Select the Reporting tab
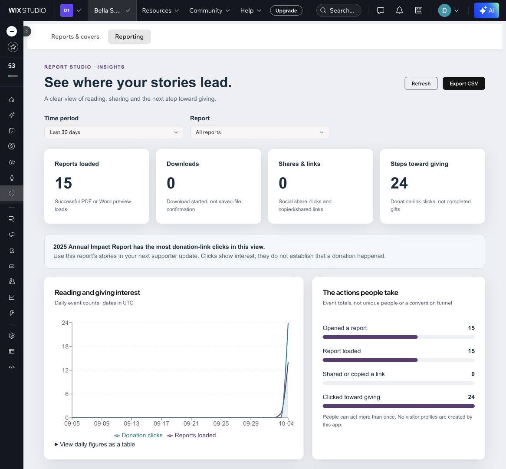The image size is (506, 469). 129,36
